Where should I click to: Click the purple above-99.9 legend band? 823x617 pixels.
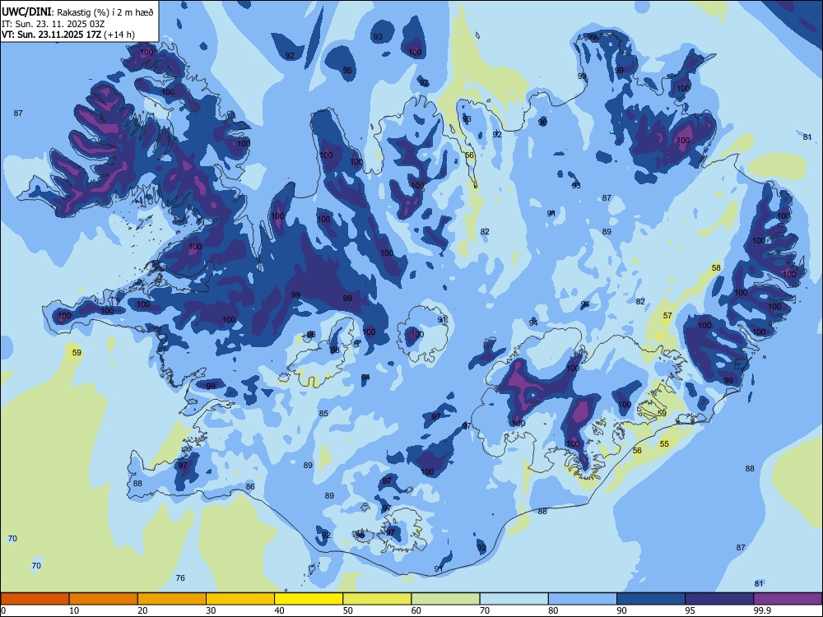(x=788, y=599)
